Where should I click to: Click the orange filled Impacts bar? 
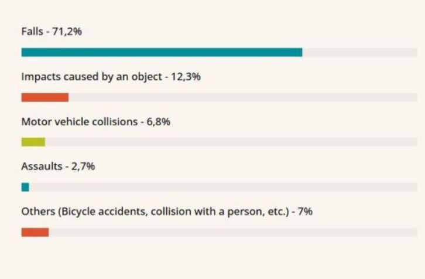point(44,97)
